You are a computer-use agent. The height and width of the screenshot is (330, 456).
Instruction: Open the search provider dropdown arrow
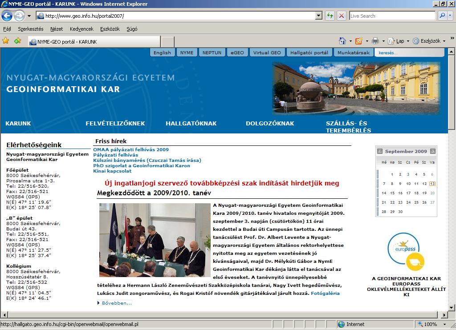point(450,16)
